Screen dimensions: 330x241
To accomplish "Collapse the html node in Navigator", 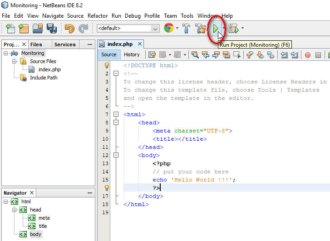I will pos(6,202).
